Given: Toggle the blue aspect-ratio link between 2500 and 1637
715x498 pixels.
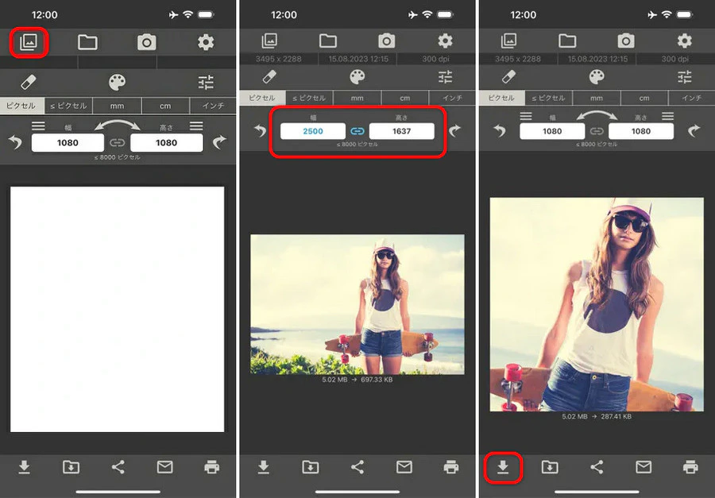Looking at the screenshot, I should pos(357,131).
